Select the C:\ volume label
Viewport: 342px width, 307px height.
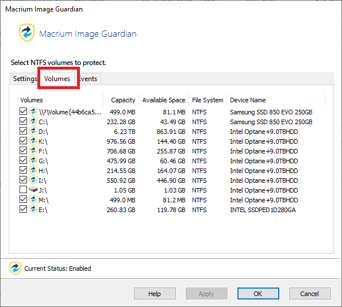(x=43, y=122)
